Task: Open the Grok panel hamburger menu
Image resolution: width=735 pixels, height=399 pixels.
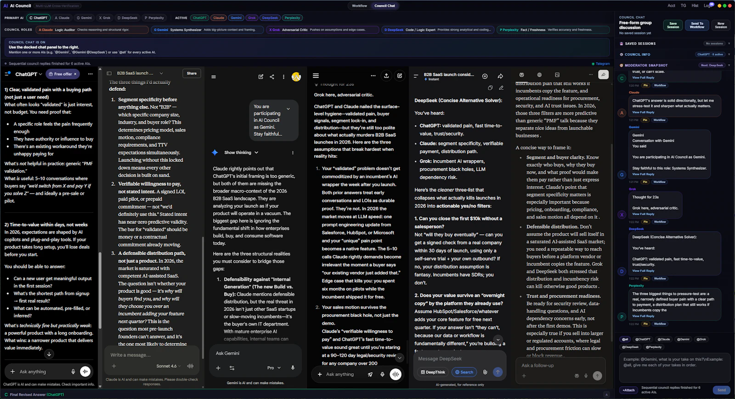Action: pyautogui.click(x=316, y=76)
